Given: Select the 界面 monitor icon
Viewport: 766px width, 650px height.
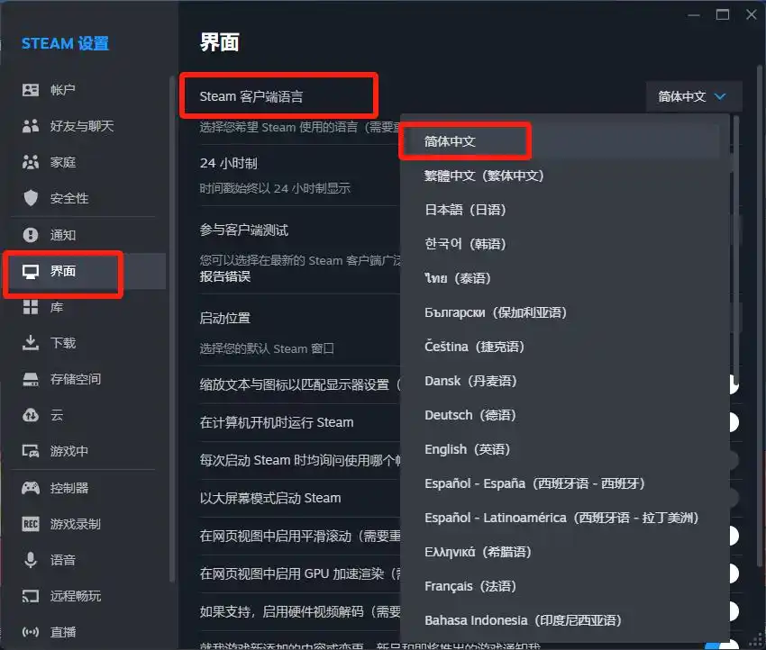Looking at the screenshot, I should [x=31, y=271].
